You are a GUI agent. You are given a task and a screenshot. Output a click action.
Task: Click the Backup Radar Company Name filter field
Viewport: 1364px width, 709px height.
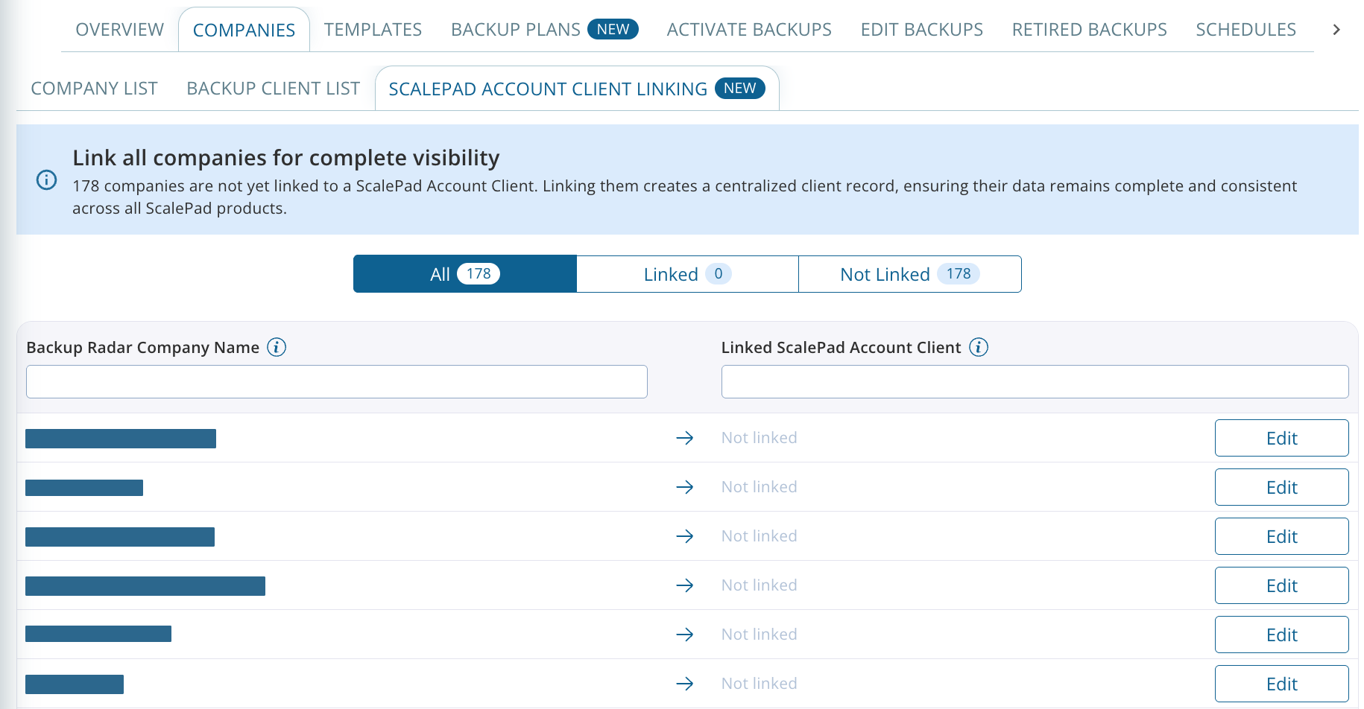[x=336, y=381]
